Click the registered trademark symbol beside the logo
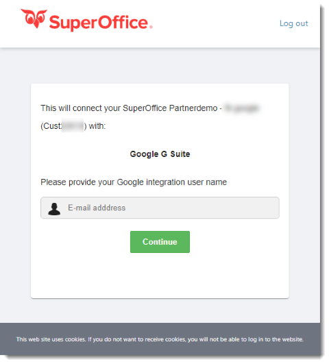This screenshot has width=329, height=364. coord(151,27)
